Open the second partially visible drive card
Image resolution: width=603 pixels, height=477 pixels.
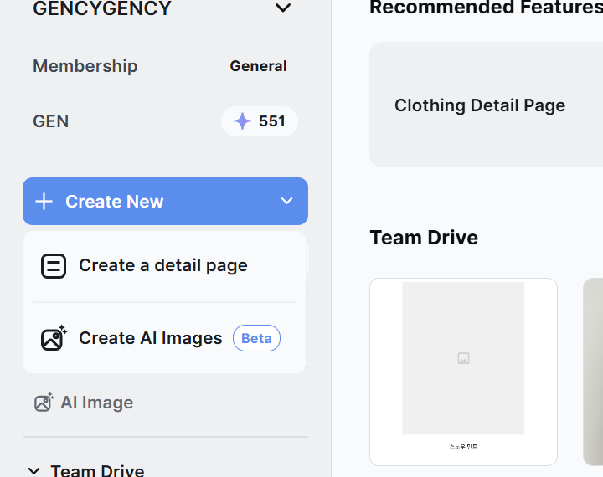coord(593,372)
